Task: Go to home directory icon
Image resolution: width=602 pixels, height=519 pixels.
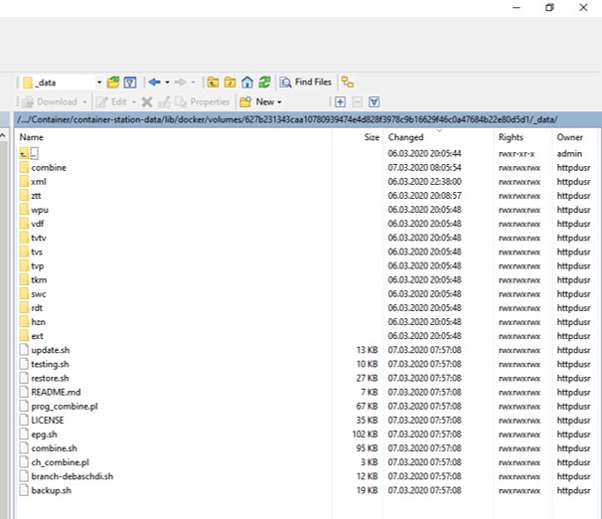Action: point(247,83)
